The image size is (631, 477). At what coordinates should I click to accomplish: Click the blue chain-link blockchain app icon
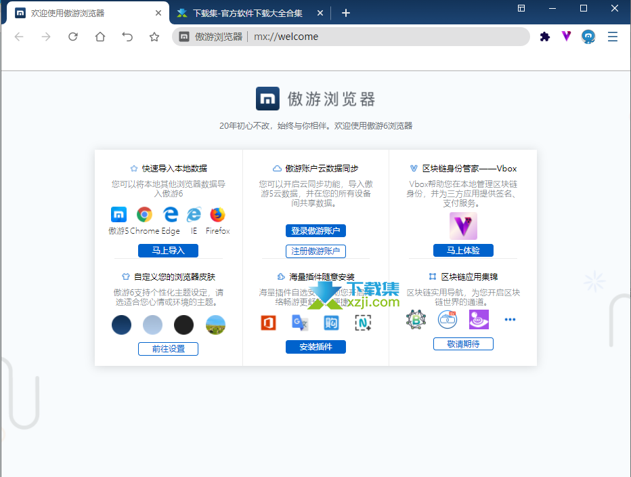[x=448, y=320]
